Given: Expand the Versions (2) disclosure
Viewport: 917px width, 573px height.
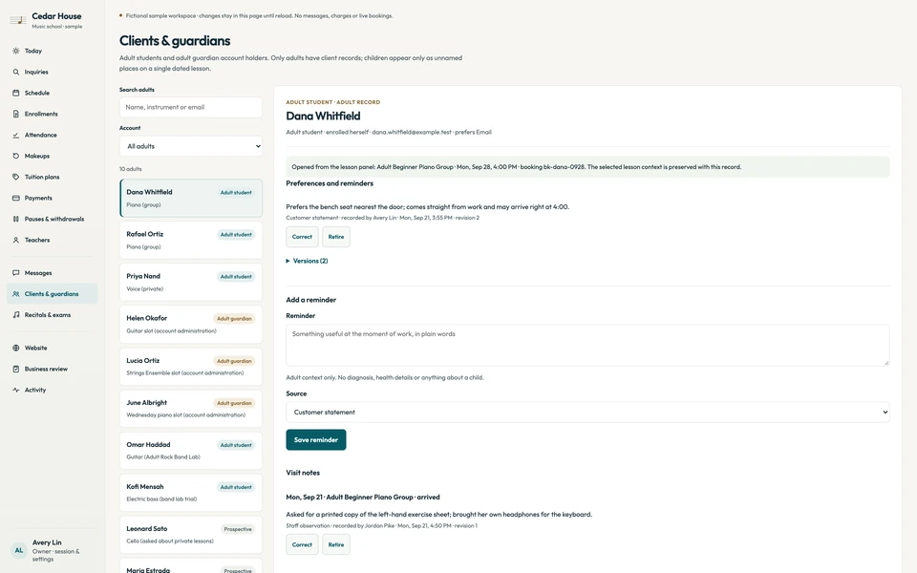Looking at the screenshot, I should [x=307, y=261].
